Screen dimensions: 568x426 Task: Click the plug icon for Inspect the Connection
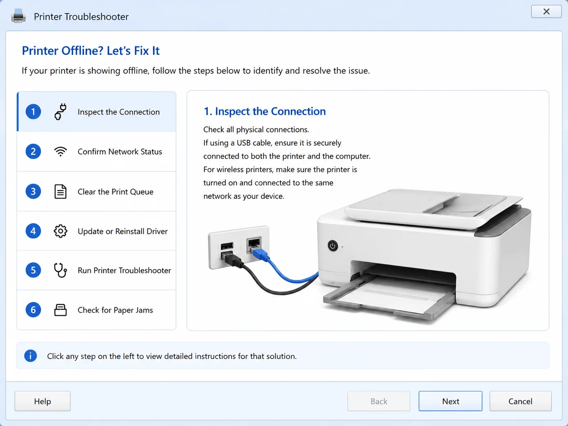(60, 112)
